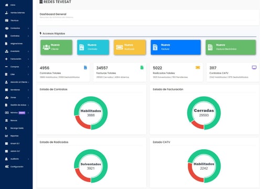Open Recarga Saldo label in sidebar
The width and height of the screenshot is (264, 189).
(17, 128)
